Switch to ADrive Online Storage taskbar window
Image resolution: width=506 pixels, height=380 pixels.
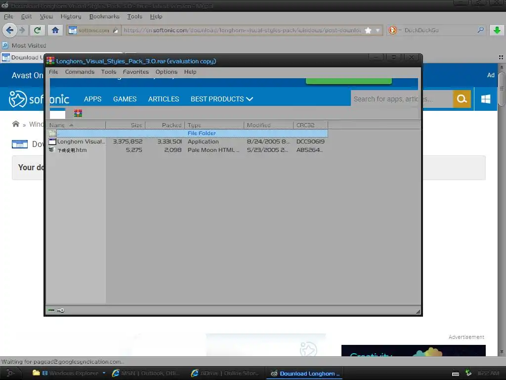pos(225,373)
